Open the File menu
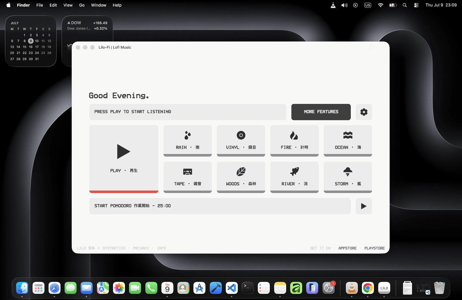 pyautogui.click(x=40, y=5)
